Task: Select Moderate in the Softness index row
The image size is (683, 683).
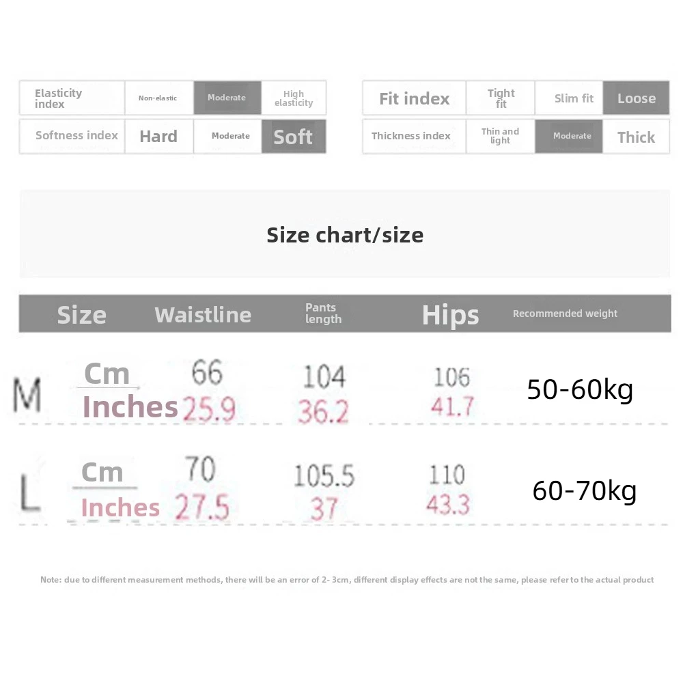Action: coord(230,136)
